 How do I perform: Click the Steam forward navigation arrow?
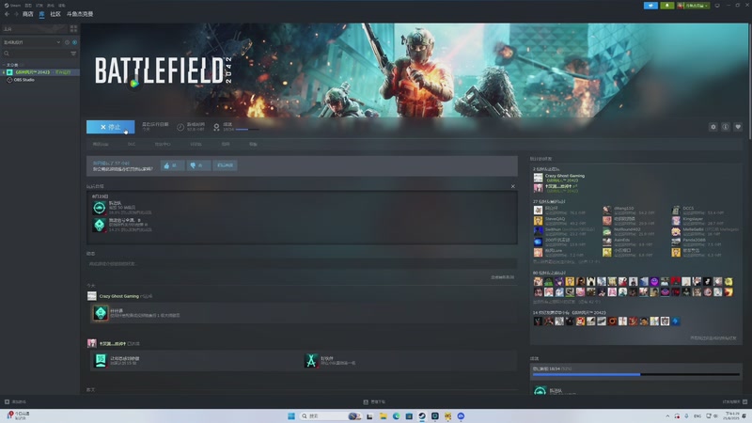(x=16, y=14)
